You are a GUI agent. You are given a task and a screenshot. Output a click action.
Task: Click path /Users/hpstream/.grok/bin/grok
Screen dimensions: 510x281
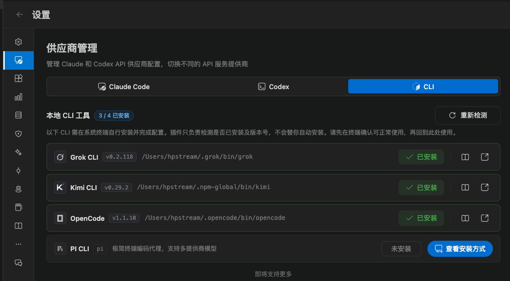pyautogui.click(x=197, y=156)
